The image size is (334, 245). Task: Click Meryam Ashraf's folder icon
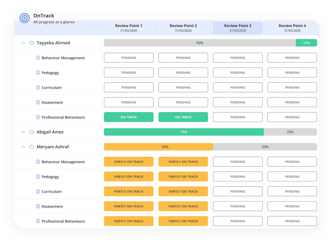(x=32, y=147)
